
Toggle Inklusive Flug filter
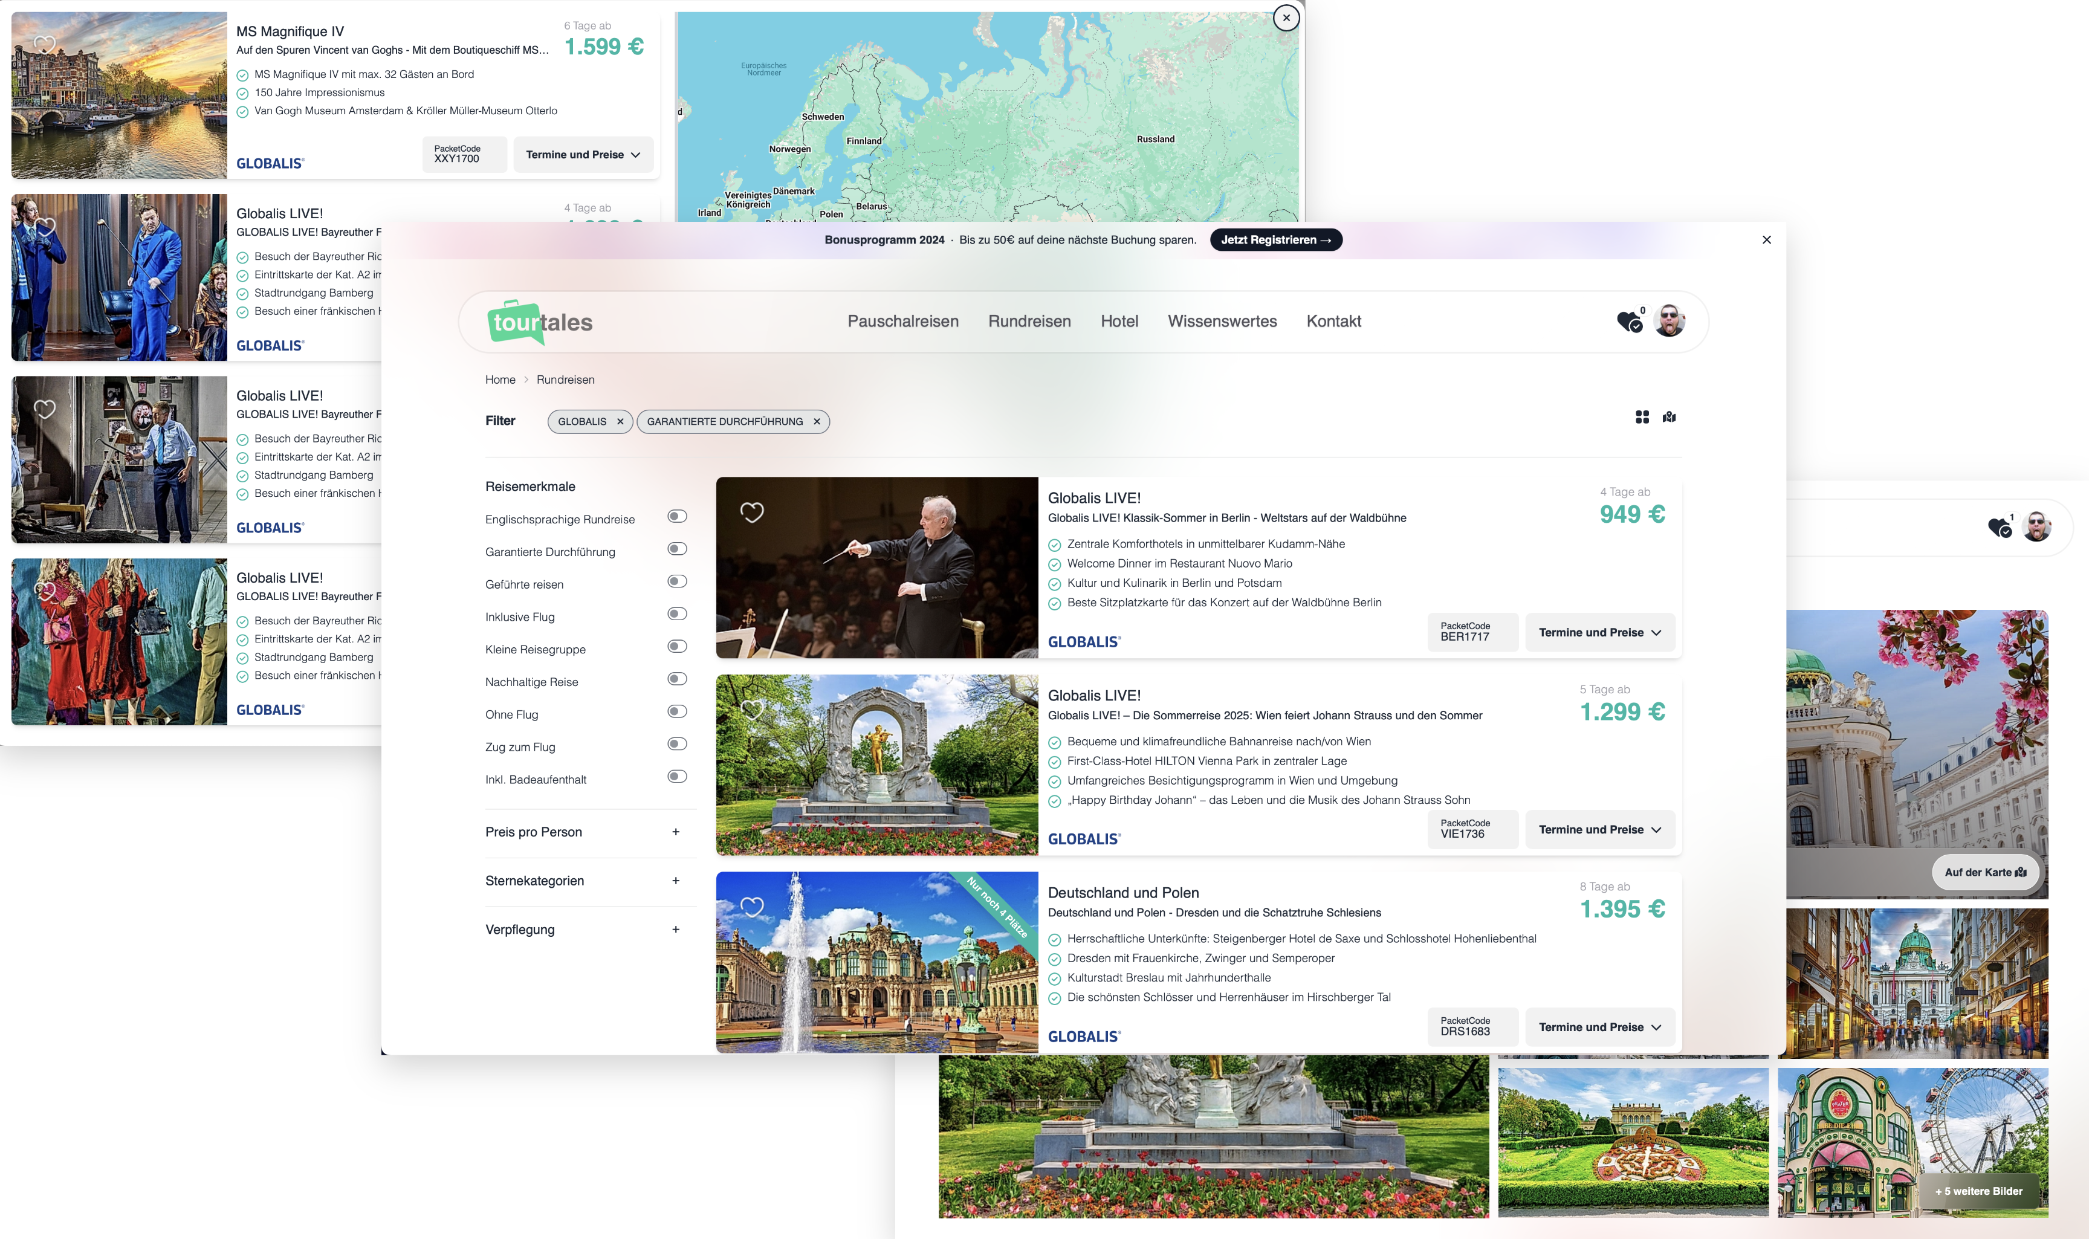tap(676, 615)
